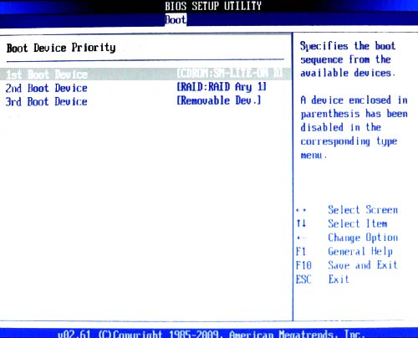Open the RAID:RAID Ary 1 option
The height and width of the screenshot is (338, 418).
point(222,87)
